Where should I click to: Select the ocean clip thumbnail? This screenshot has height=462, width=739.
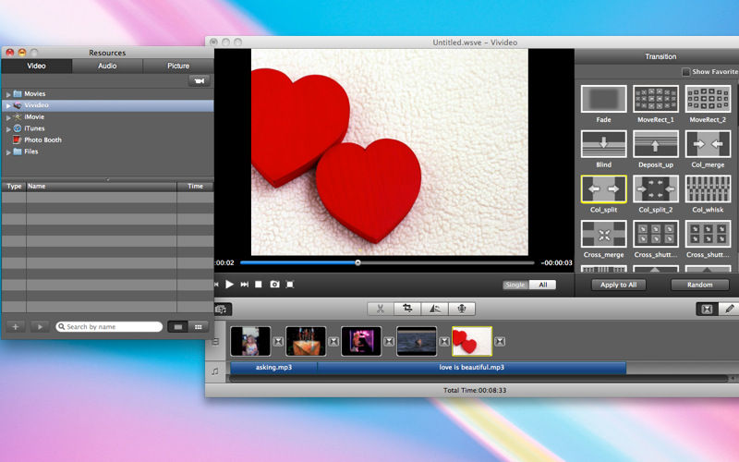pyautogui.click(x=417, y=341)
